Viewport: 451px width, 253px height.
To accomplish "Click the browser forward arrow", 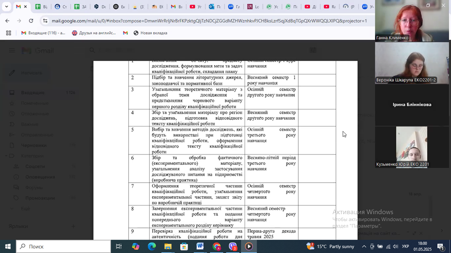I will [x=19, y=21].
